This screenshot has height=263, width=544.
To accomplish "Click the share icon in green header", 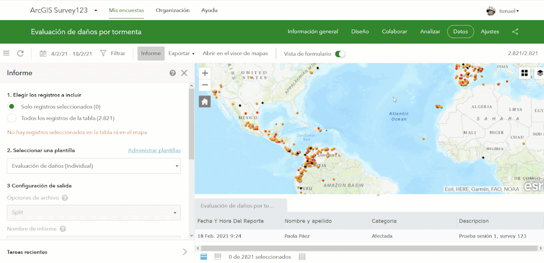I will [515, 32].
